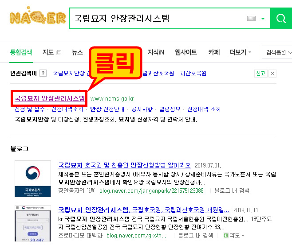Select the 통합검색 tab
Image resolution: width=292 pixels, height=245 pixels.
[21, 52]
